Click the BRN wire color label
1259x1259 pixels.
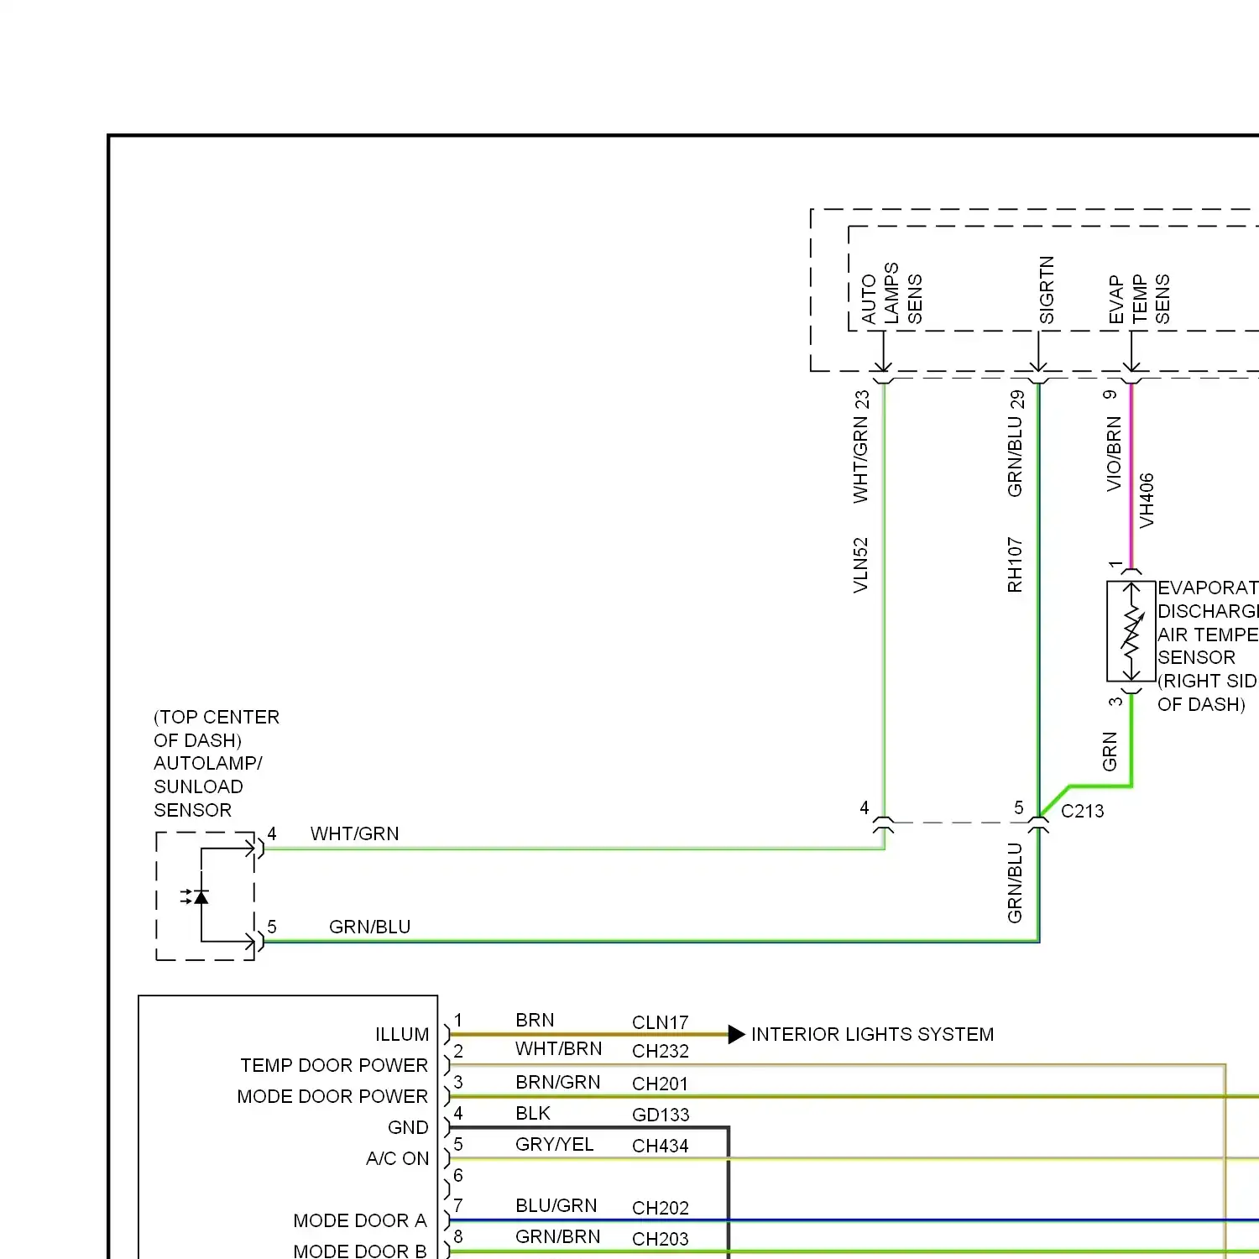[x=535, y=1020]
